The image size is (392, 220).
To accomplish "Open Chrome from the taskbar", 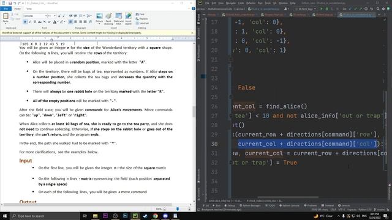I will [x=155, y=216].
